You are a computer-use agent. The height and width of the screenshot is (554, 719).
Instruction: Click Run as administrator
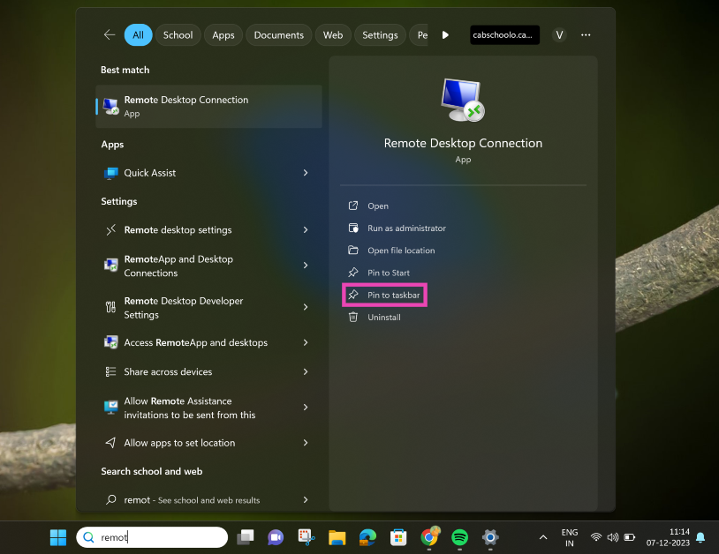[406, 228]
